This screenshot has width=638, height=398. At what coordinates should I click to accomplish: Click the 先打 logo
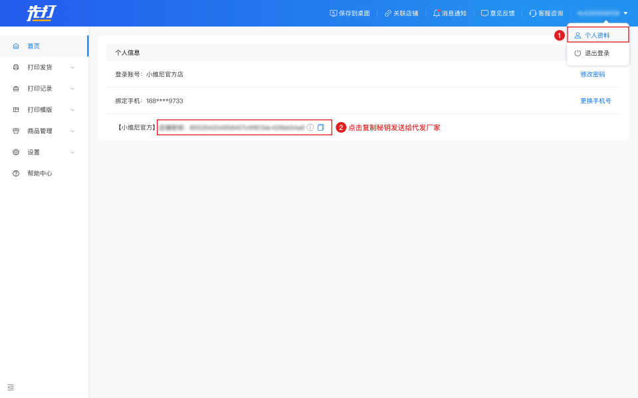coord(41,13)
